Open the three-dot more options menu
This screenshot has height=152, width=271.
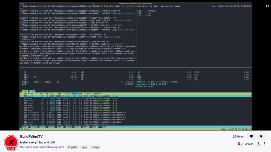(x=264, y=144)
